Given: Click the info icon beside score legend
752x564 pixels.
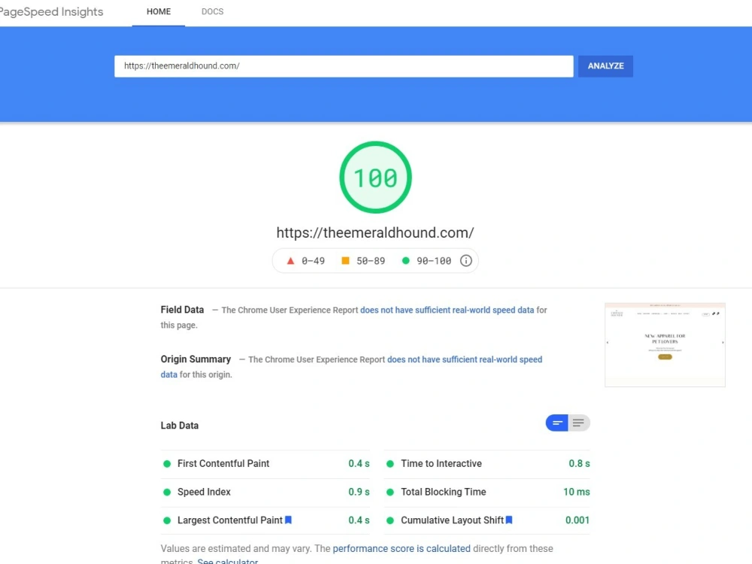Looking at the screenshot, I should point(465,260).
